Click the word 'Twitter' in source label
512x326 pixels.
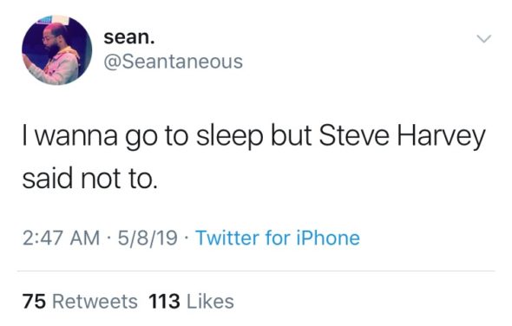point(227,238)
